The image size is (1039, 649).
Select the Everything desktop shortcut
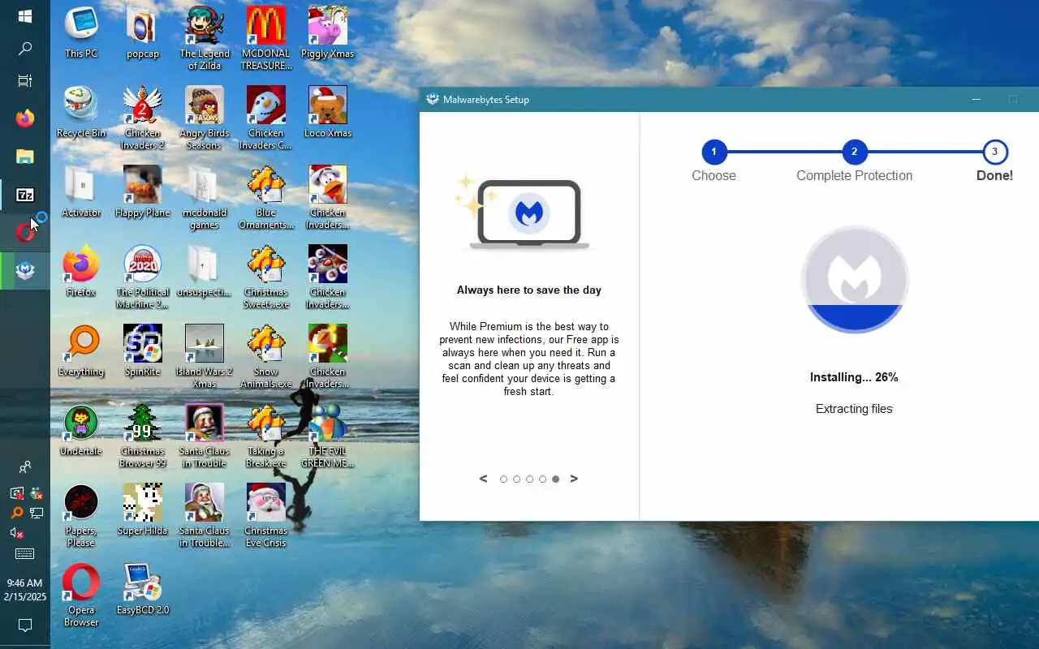(81, 351)
